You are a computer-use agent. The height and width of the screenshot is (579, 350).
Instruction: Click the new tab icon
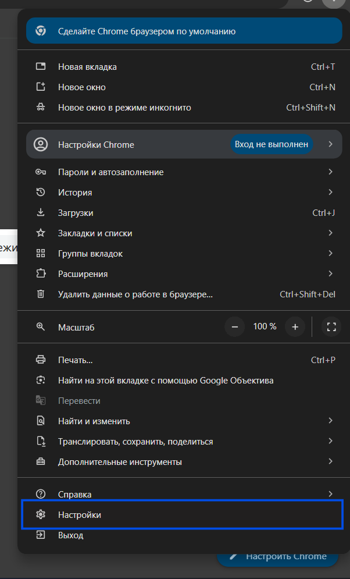pos(41,67)
